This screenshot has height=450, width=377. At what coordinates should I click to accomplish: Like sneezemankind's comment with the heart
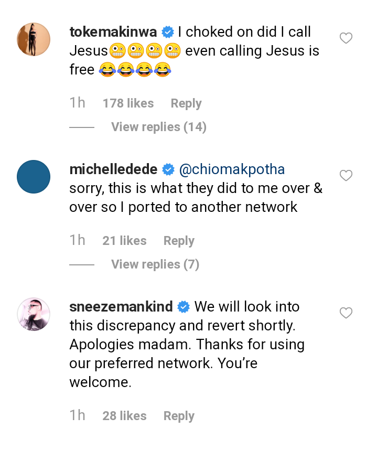346,313
